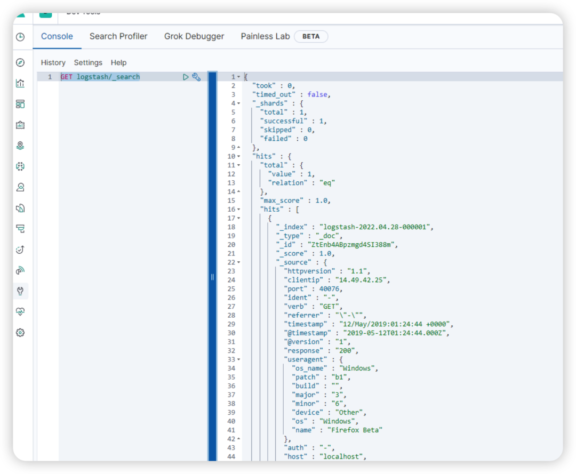Open Management gear icon in sidebar
576x474 pixels.
[21, 333]
